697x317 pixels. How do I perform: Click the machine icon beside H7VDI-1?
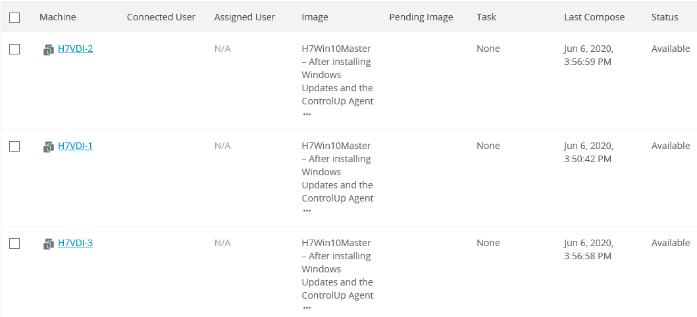pos(49,146)
